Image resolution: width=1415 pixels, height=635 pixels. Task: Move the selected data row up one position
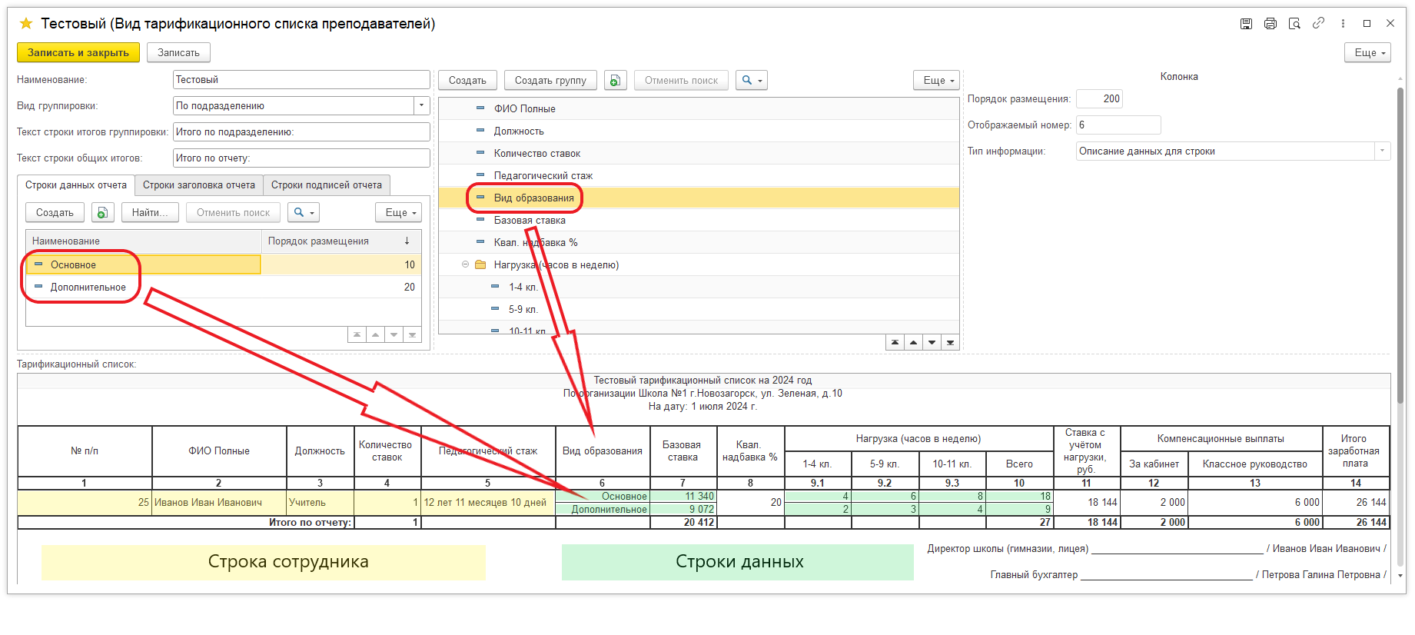(x=375, y=335)
